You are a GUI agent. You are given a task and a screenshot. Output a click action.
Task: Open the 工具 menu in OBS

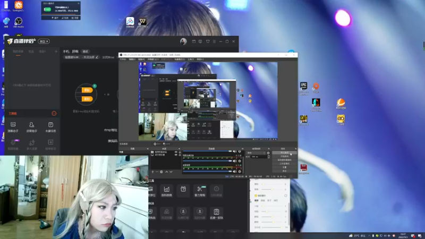point(191,59)
